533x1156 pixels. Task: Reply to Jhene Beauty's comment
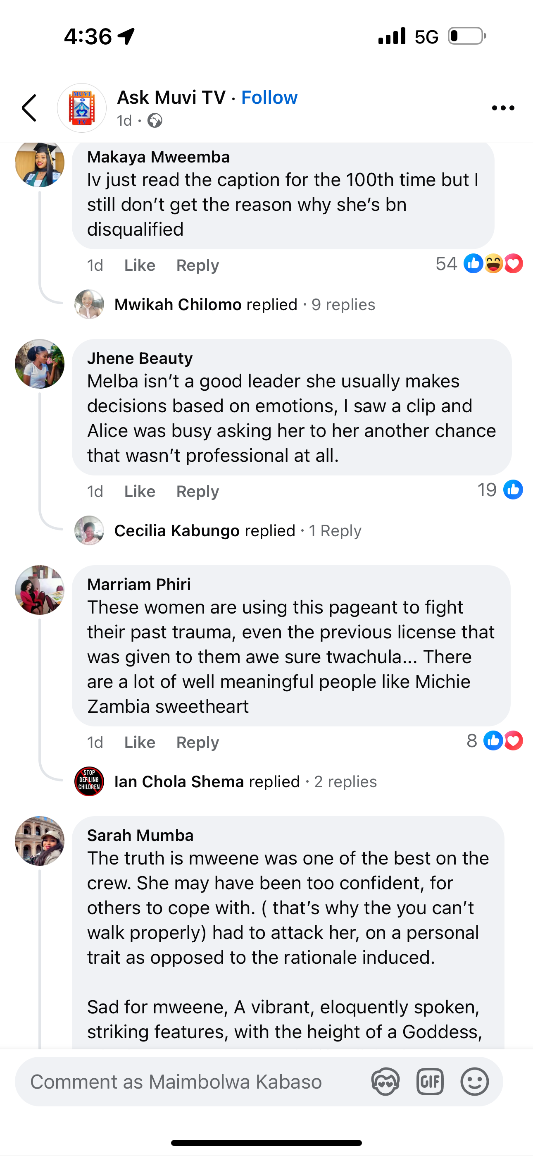pos(197,492)
